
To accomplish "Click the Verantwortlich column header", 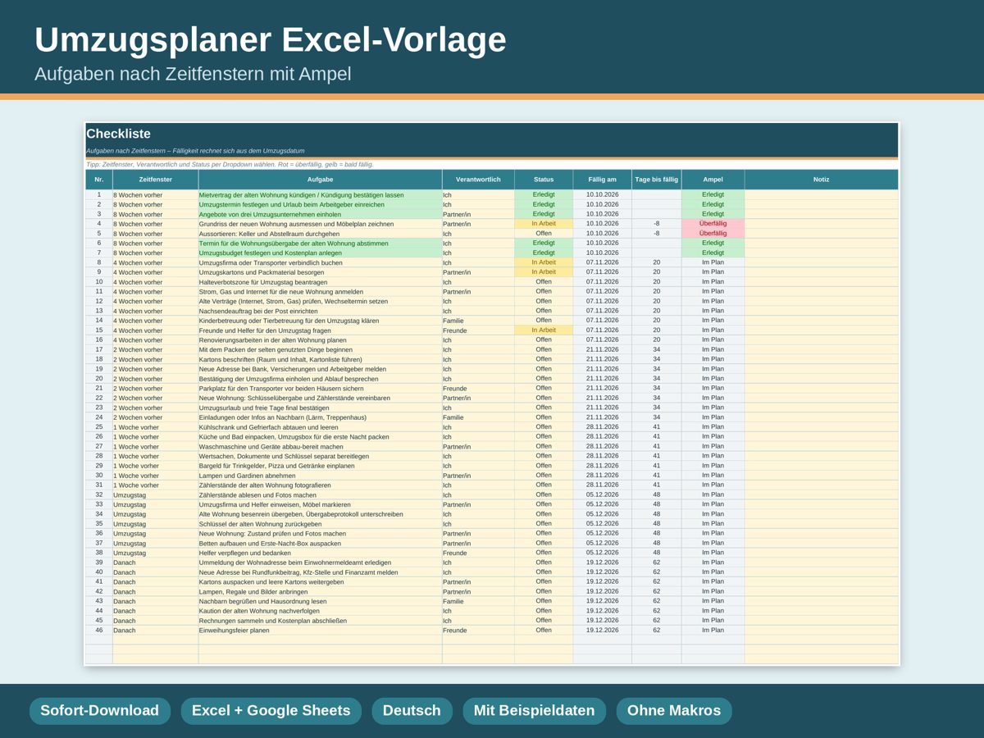I will click(478, 180).
